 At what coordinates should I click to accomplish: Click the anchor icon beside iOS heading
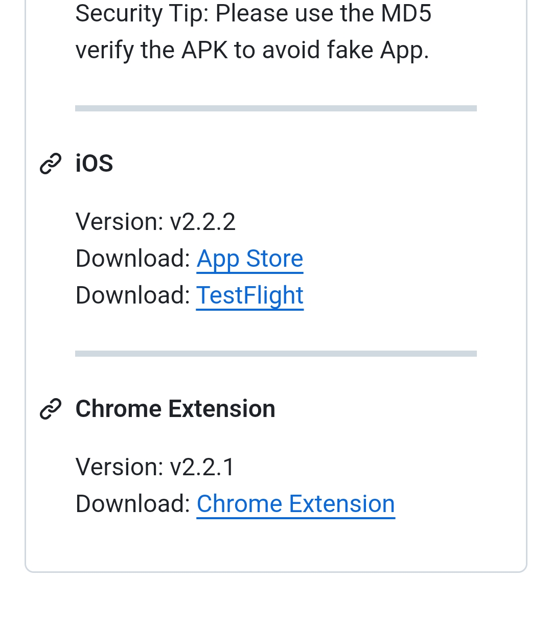[x=51, y=164]
